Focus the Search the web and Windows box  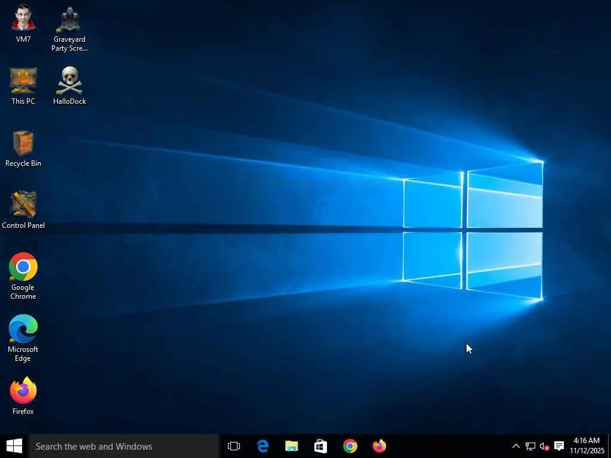tap(124, 446)
